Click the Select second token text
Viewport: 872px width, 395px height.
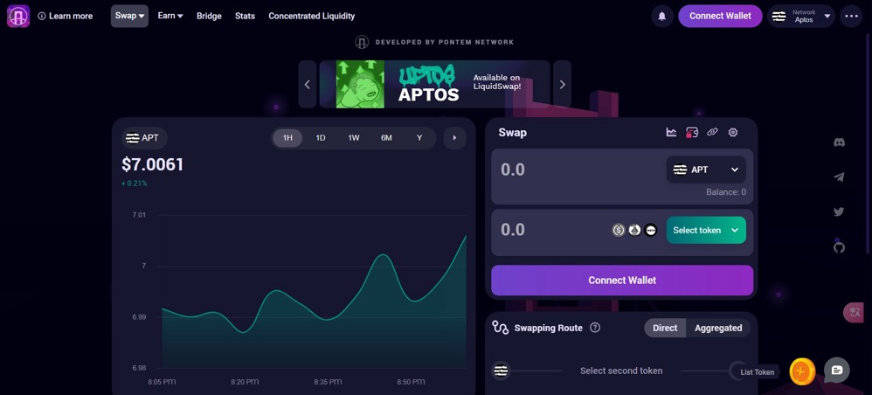(621, 371)
